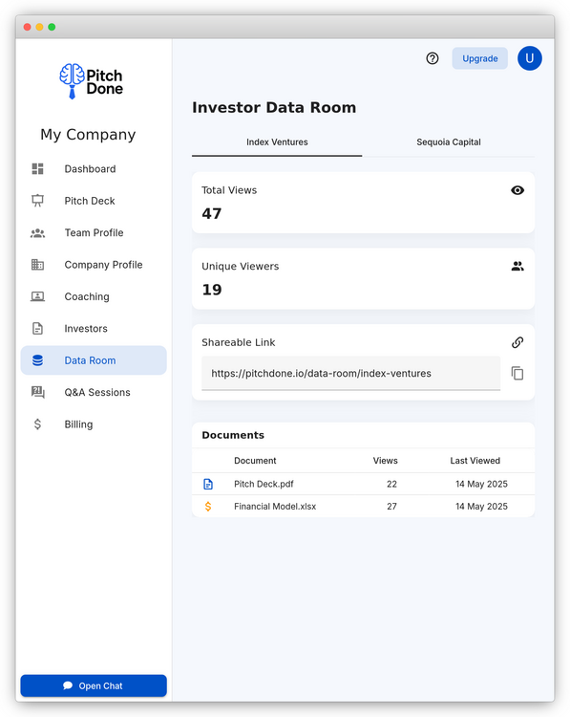This screenshot has height=717, width=570.
Task: Click the Pitch Deck.pdf file icon
Action: (x=208, y=484)
